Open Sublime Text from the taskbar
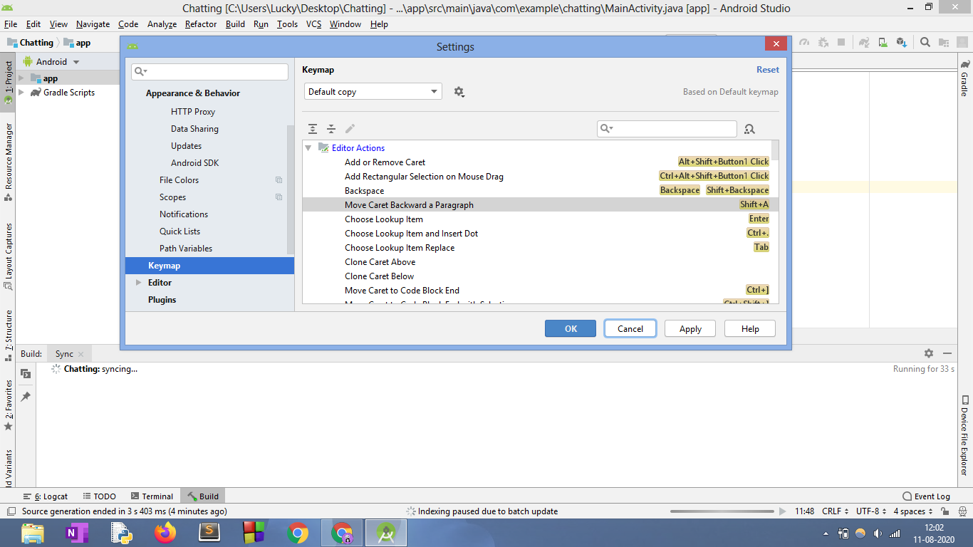The image size is (973, 547). click(x=209, y=533)
